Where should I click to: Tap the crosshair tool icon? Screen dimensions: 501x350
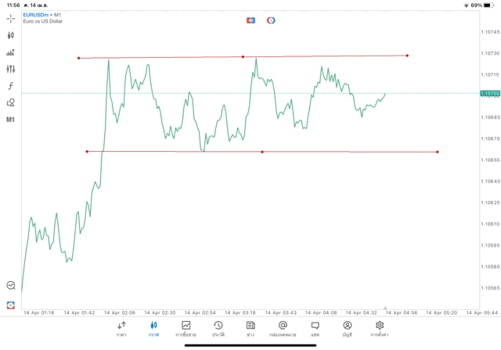[x=10, y=19]
